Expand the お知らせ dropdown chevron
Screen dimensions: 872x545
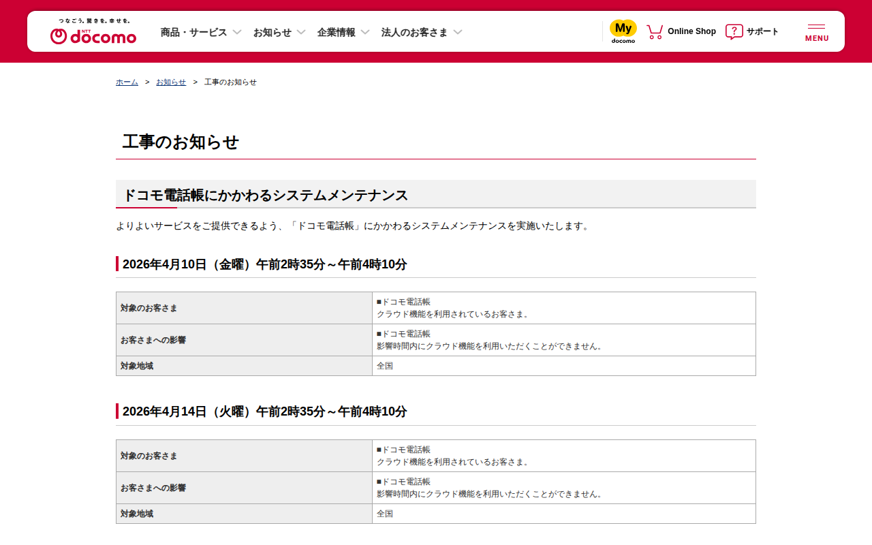click(x=301, y=32)
